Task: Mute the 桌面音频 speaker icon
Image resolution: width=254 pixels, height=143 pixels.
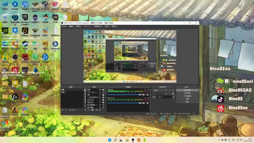Action: click(x=144, y=94)
